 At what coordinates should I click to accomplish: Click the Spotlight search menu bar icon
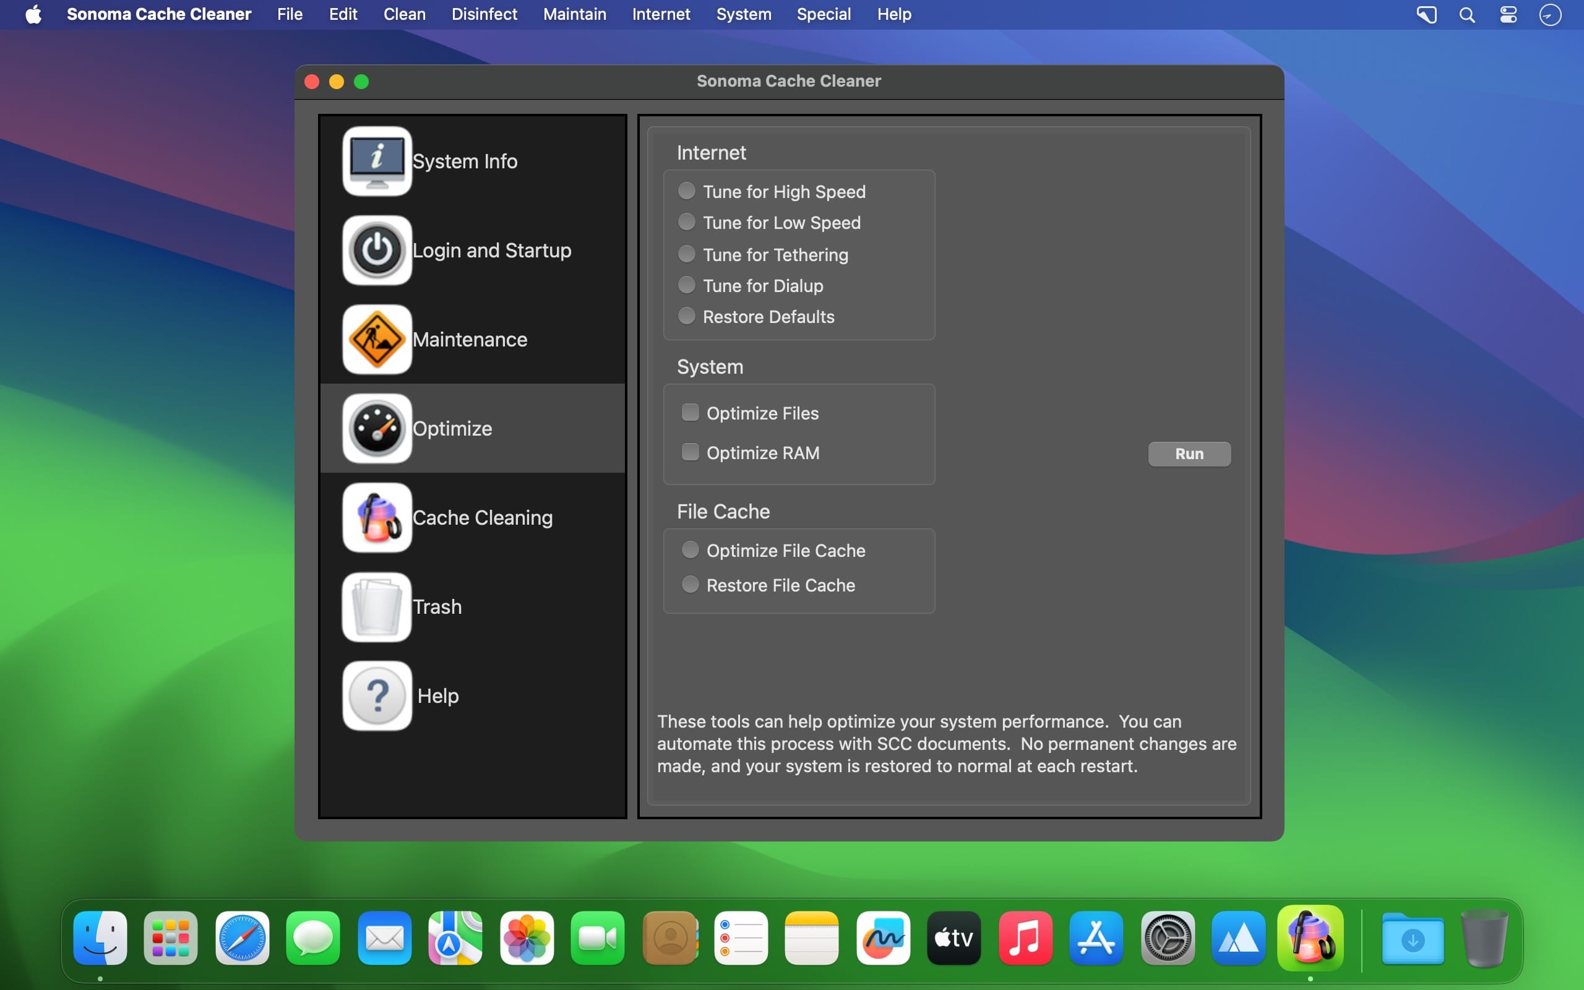pyautogui.click(x=1467, y=14)
